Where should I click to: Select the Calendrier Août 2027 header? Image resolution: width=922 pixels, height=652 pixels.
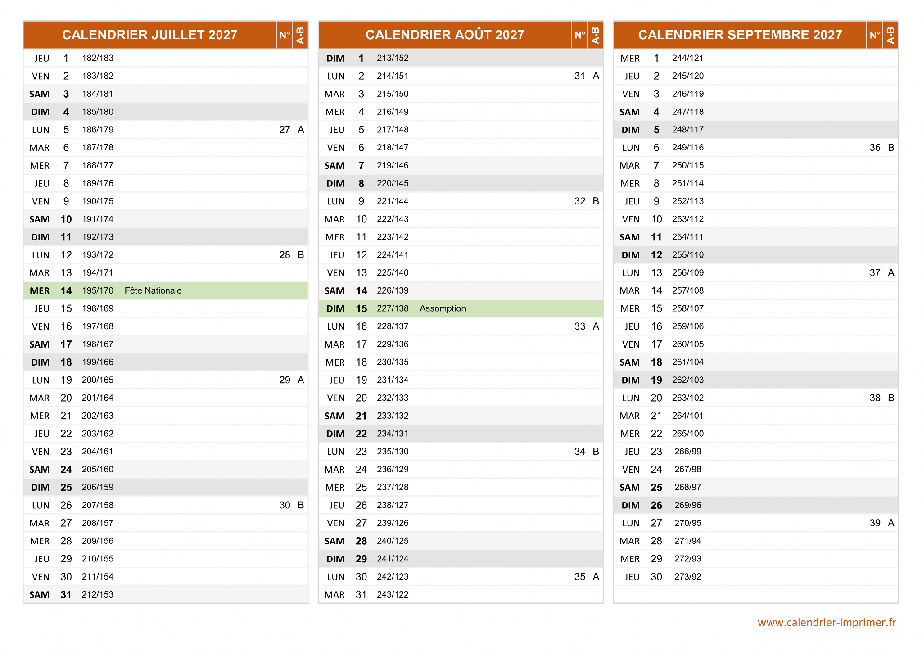(444, 35)
